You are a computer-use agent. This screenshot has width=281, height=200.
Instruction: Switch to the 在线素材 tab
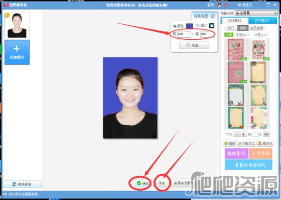235,21
